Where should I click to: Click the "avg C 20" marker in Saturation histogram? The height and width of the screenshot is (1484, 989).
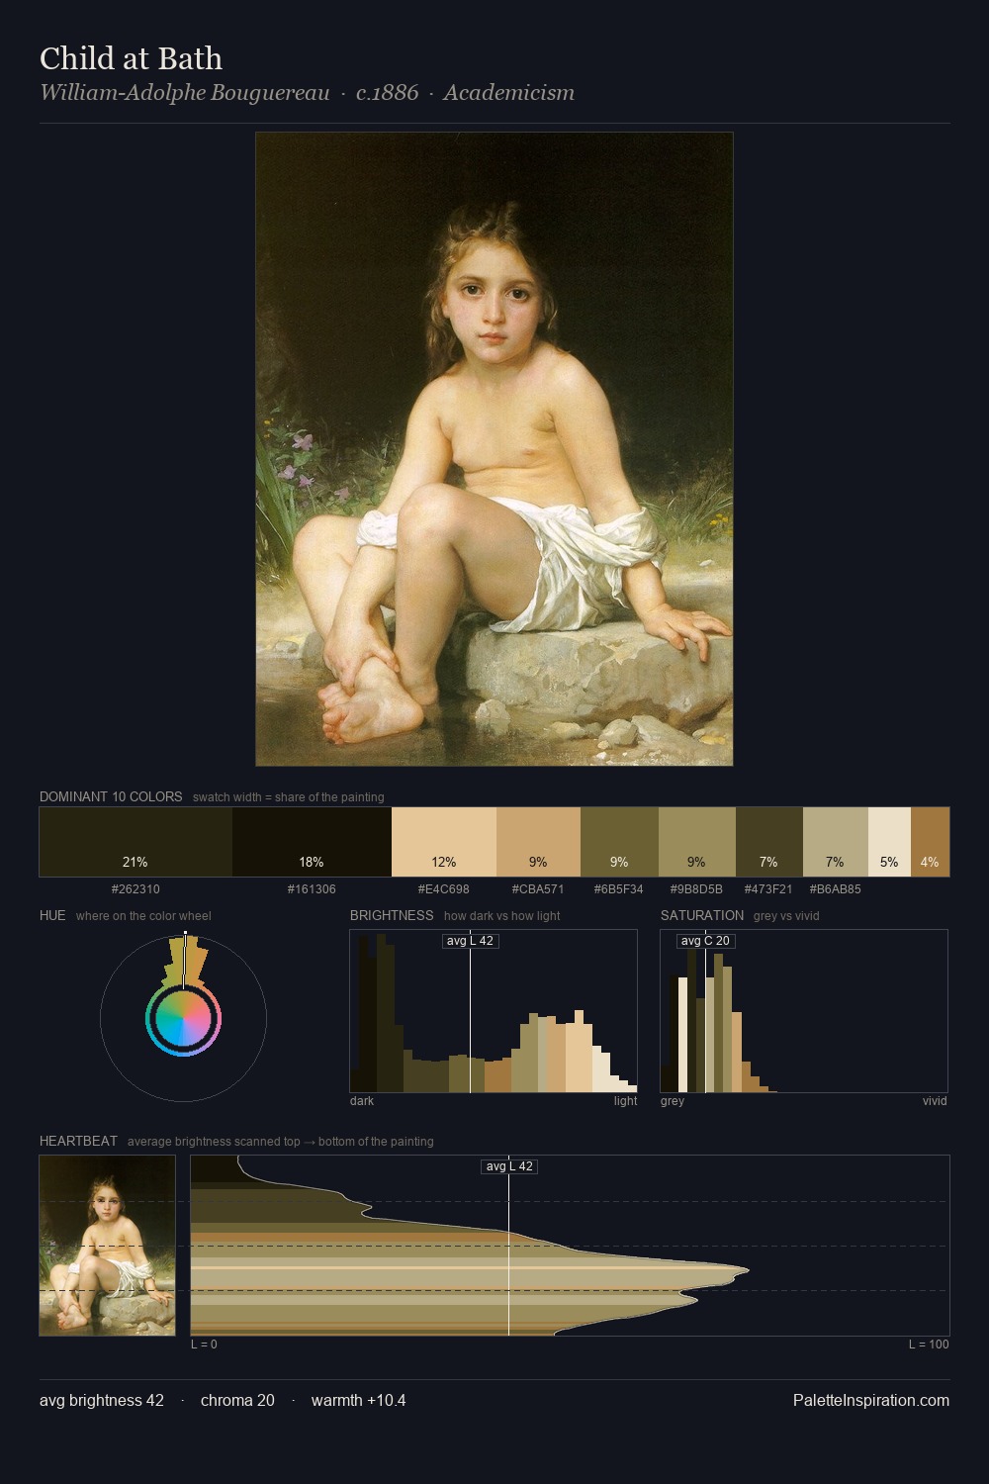click(705, 941)
